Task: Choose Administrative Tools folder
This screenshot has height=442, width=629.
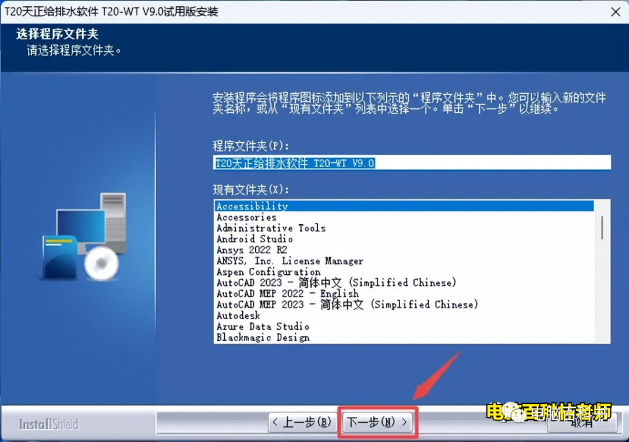Action: click(x=404, y=228)
